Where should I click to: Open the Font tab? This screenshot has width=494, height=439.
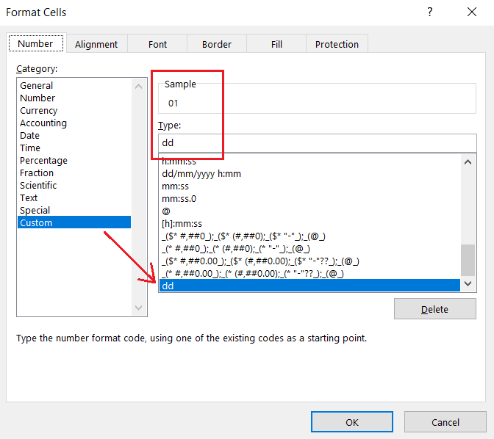(157, 44)
